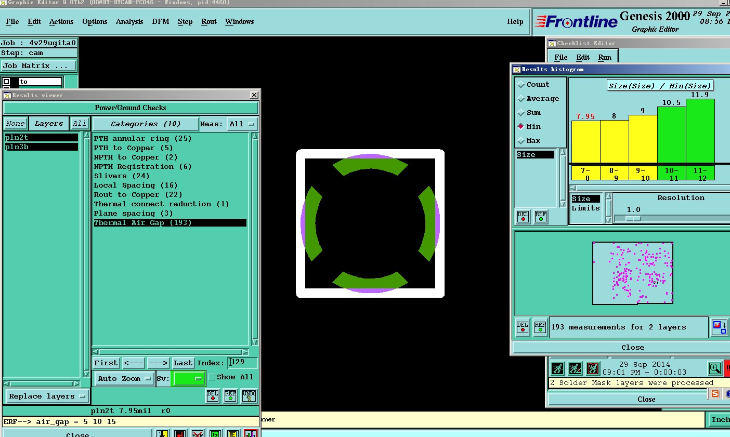Click down arrow of categories list scrollbar
Screen dimensions: 730x437
255,342
